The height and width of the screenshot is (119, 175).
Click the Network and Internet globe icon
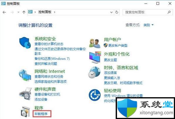25,75
